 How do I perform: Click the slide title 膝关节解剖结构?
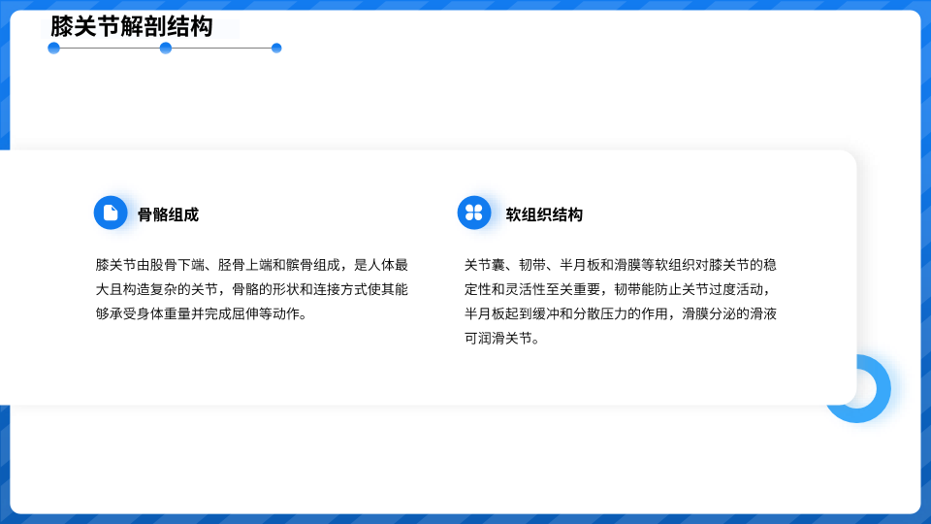pyautogui.click(x=131, y=26)
